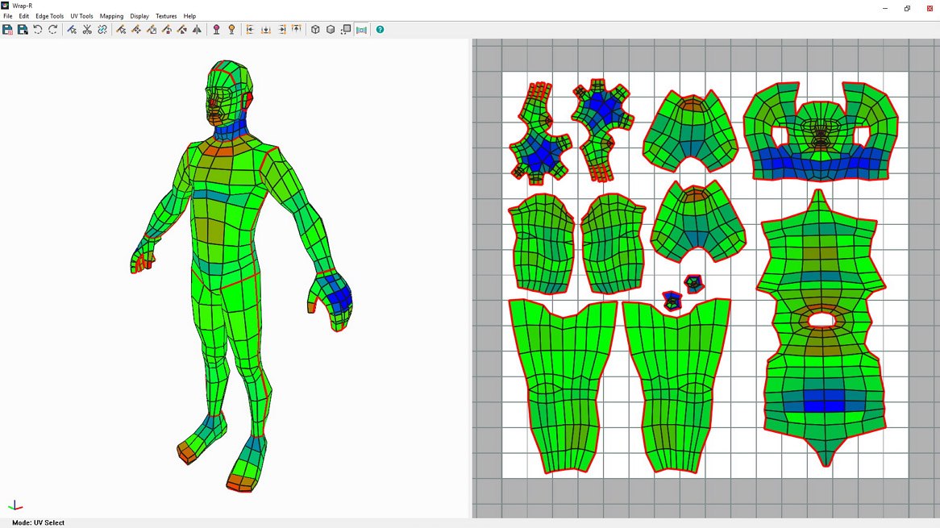The height and width of the screenshot is (528, 940).
Task: Click the Redo arrow in the toolbar
Action: click(x=51, y=30)
